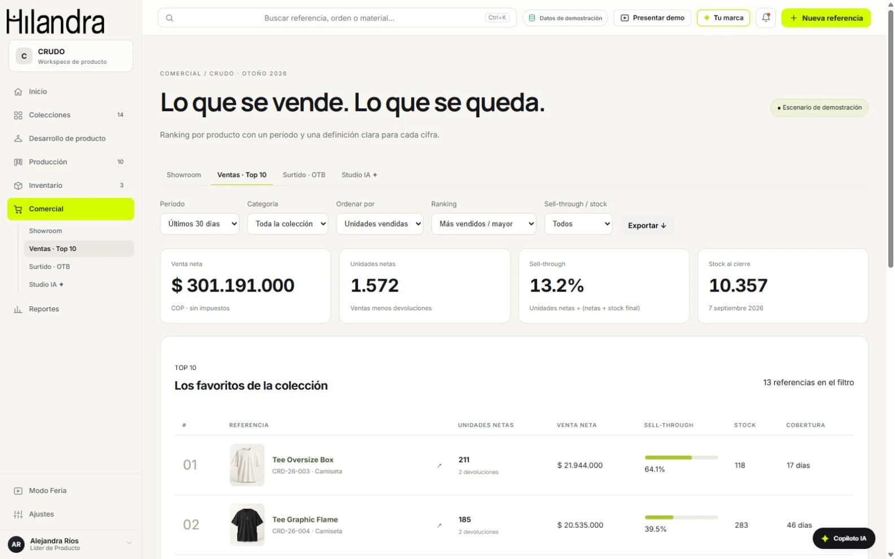
Task: Click Tee Oversize Box sell-through bar
Action: (x=681, y=457)
